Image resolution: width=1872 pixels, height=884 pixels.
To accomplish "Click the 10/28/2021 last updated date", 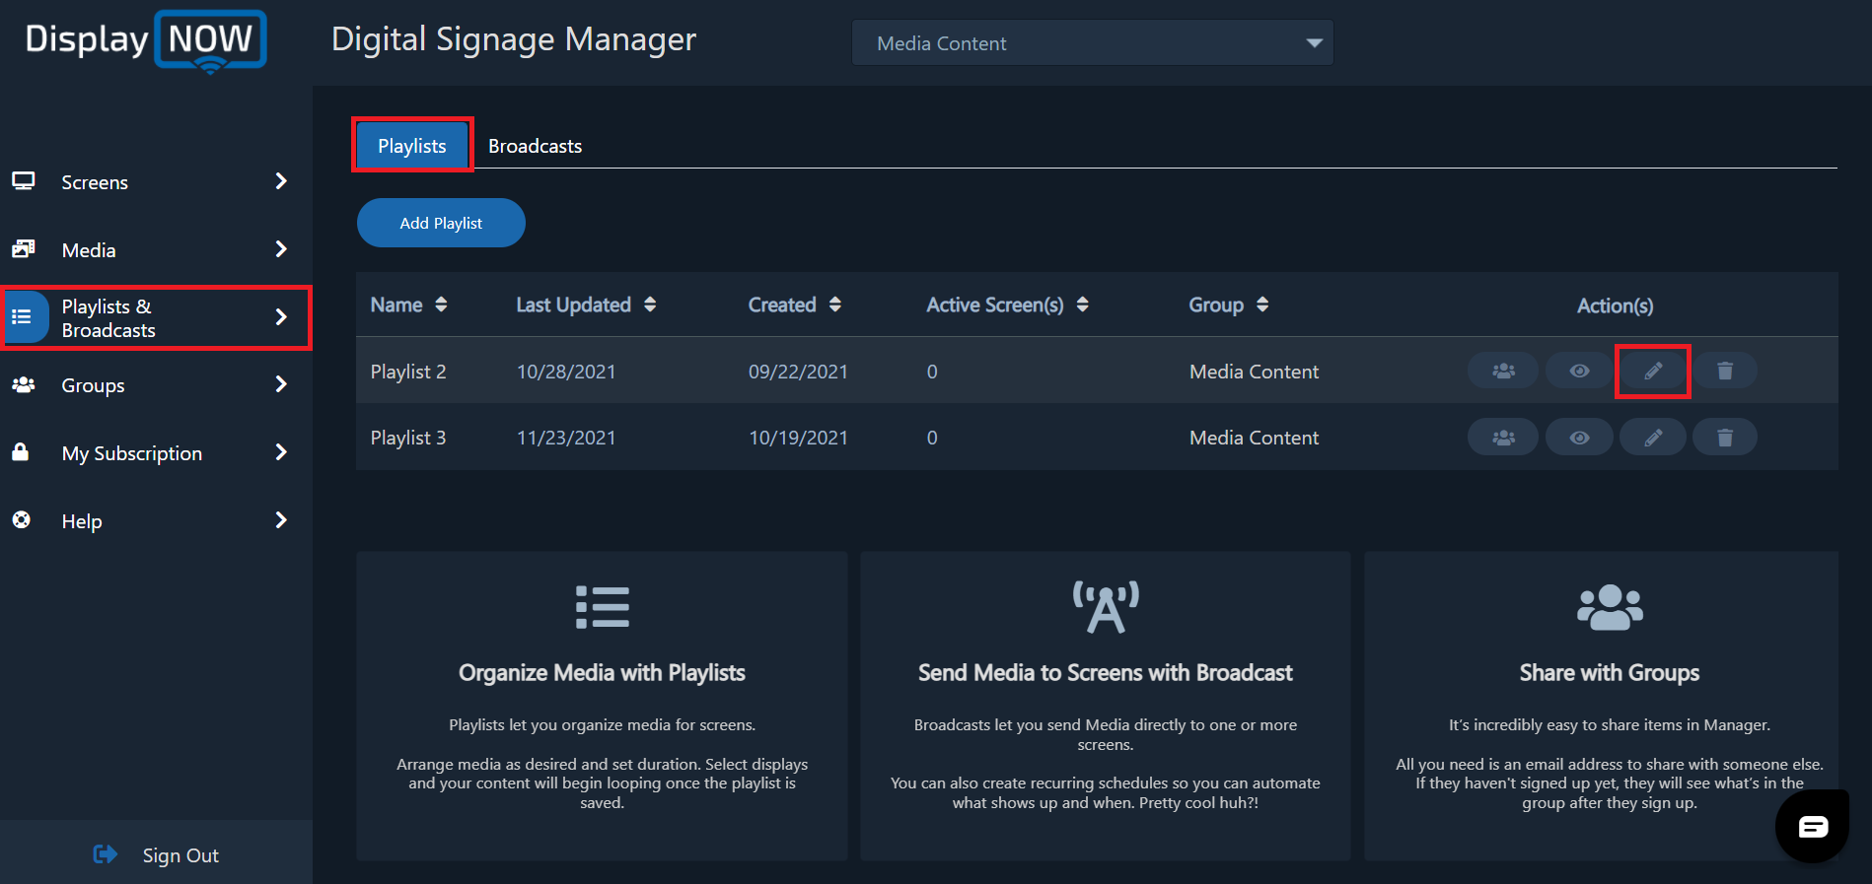I will pos(566,372).
